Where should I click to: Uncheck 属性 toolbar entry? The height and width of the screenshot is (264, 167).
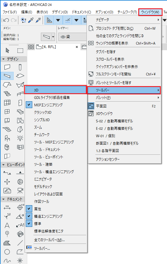click(56, 209)
